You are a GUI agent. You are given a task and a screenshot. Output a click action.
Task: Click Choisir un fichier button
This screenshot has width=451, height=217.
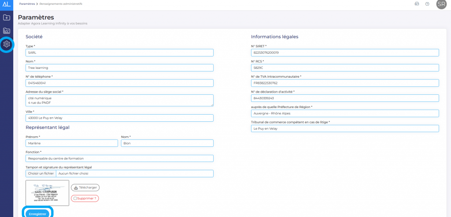(x=41, y=174)
